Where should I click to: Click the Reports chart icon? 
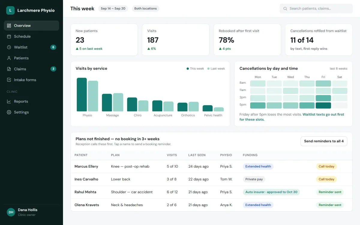[x=9, y=101]
